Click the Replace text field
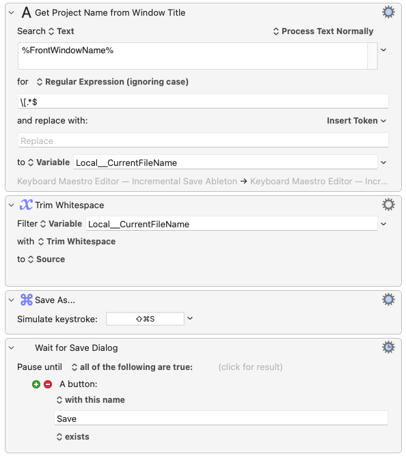This screenshot has width=406, height=456. tap(203, 141)
